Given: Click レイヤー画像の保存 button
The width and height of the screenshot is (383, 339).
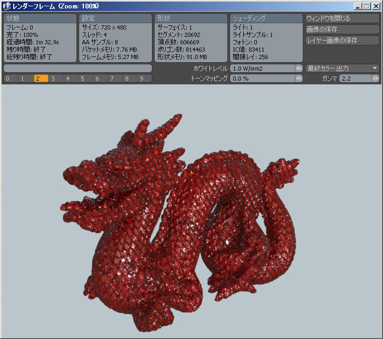Looking at the screenshot, I should [x=342, y=40].
